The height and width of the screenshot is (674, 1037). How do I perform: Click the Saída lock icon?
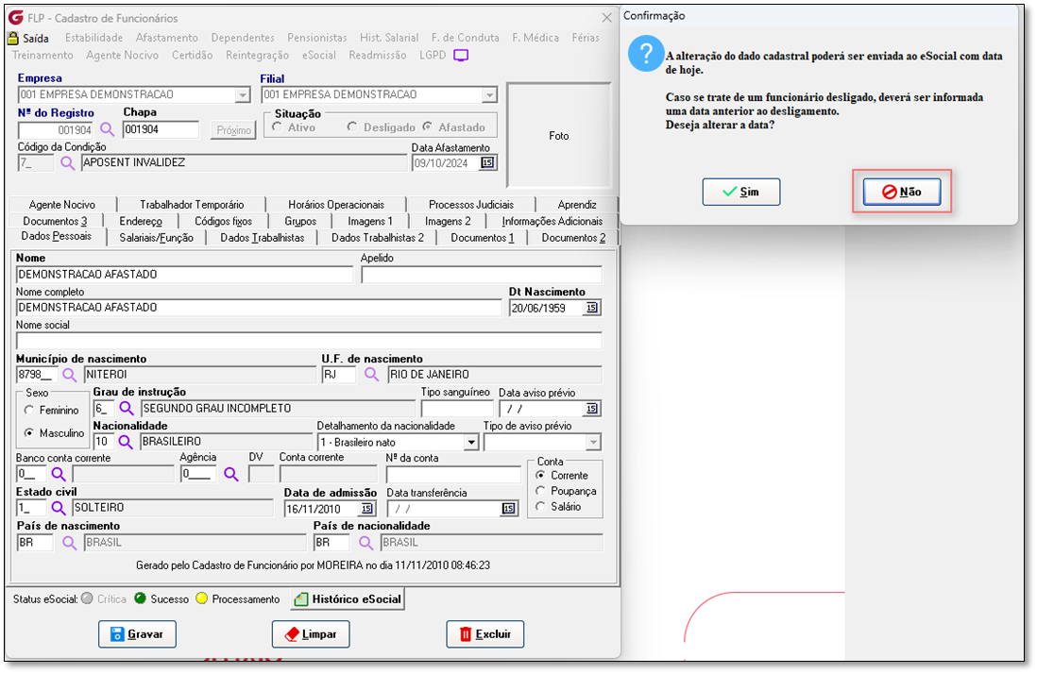click(12, 38)
